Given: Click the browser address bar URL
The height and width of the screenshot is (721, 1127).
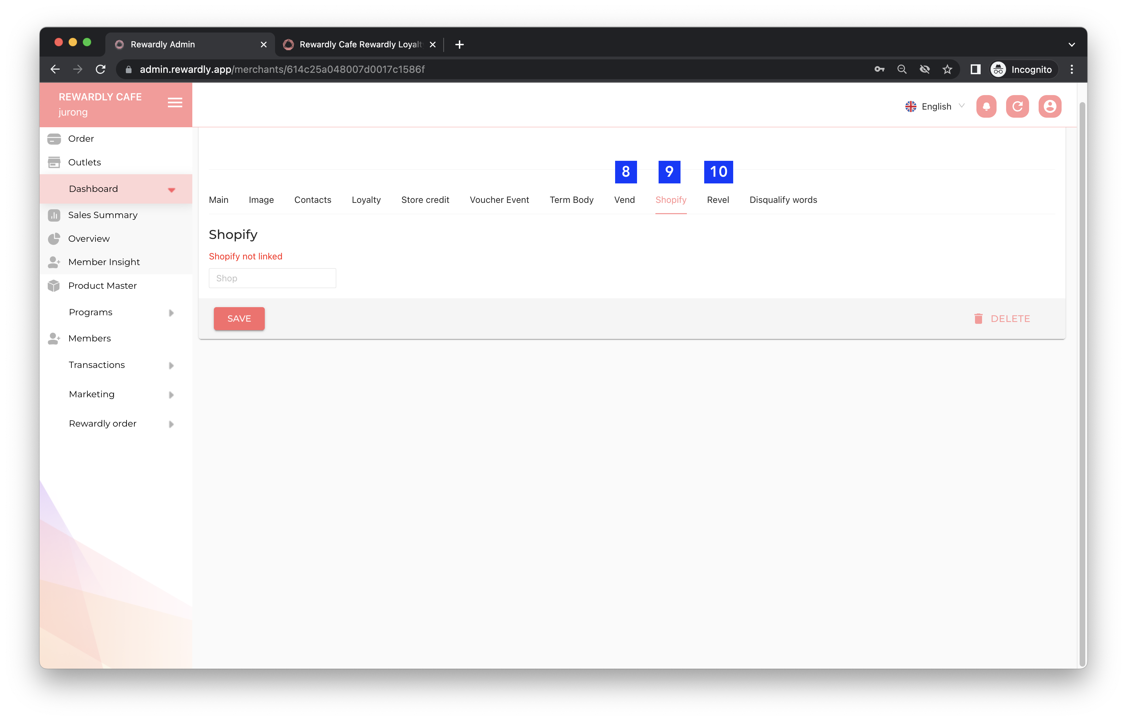Looking at the screenshot, I should (x=282, y=69).
